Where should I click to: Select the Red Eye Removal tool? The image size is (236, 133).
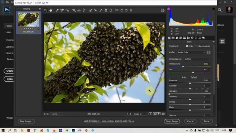(96, 10)
